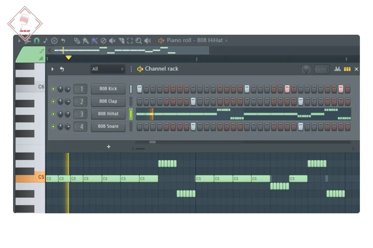
Task: Open the Channel rack panel menu
Action: (131, 69)
